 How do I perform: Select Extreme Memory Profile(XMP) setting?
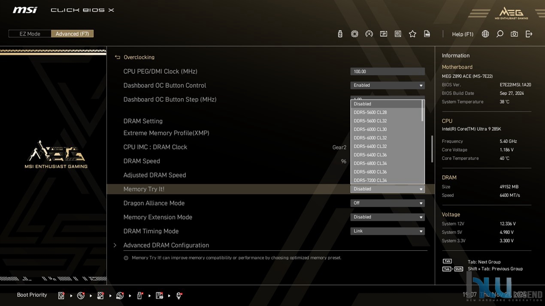point(166,133)
